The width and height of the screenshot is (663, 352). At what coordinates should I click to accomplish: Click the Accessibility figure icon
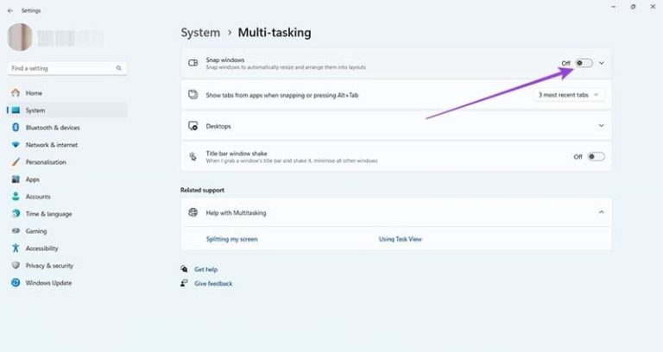coord(16,248)
